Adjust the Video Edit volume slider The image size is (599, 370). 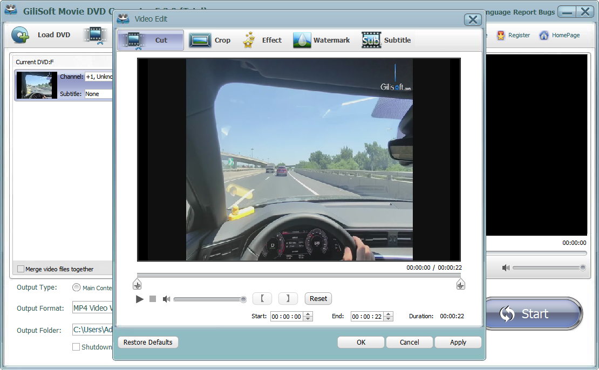(210, 299)
